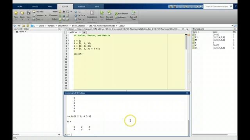Click the Run and Advance icon
Viewport: 250px width, 140px height.
(109, 12)
